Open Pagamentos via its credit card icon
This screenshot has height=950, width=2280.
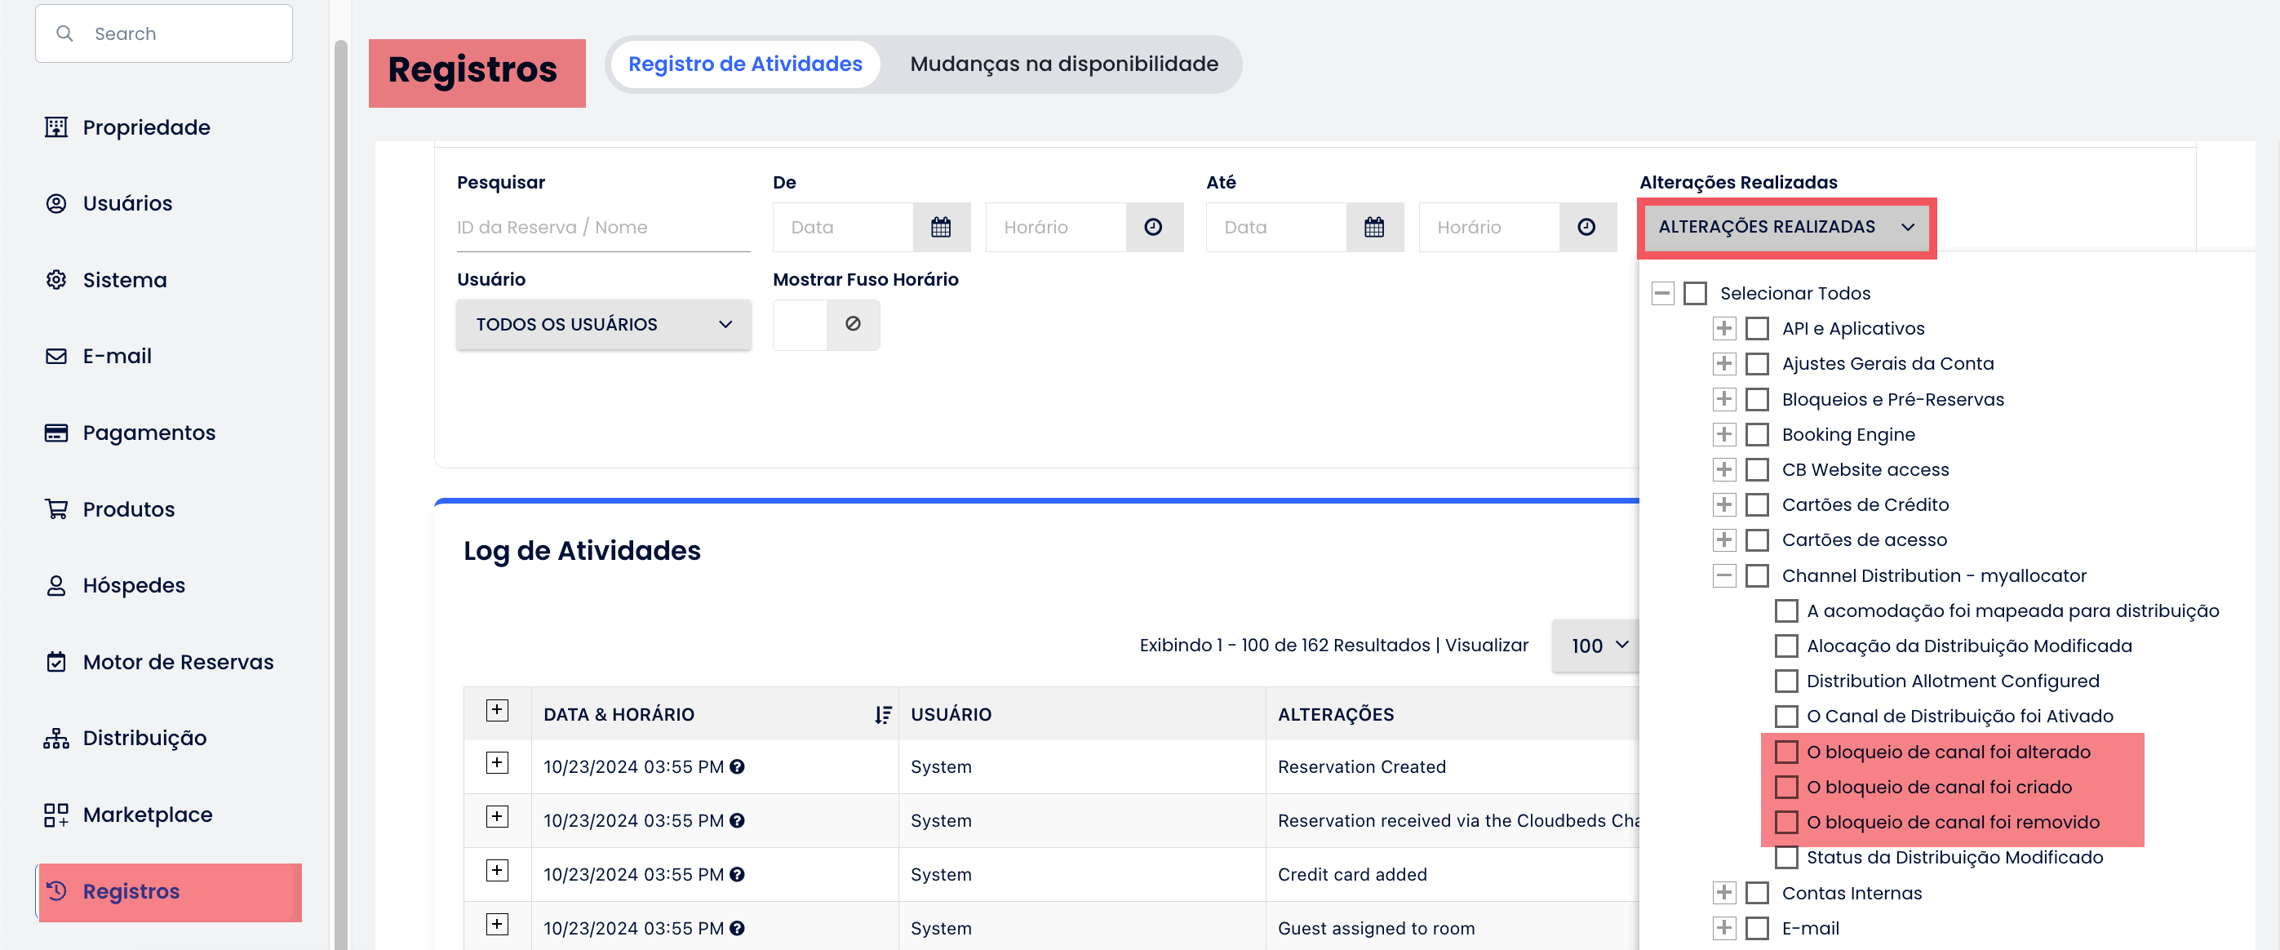pos(55,432)
